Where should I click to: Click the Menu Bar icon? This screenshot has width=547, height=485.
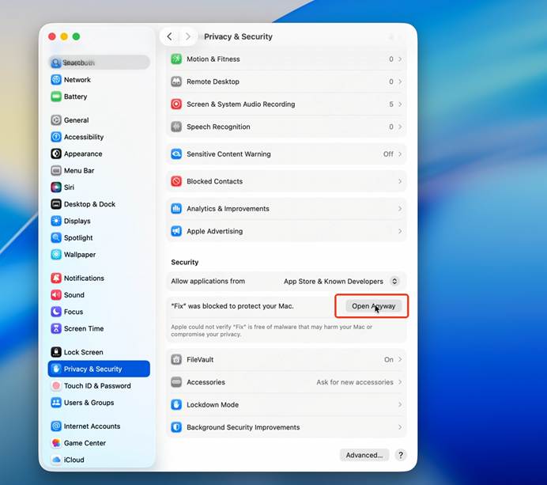point(56,170)
